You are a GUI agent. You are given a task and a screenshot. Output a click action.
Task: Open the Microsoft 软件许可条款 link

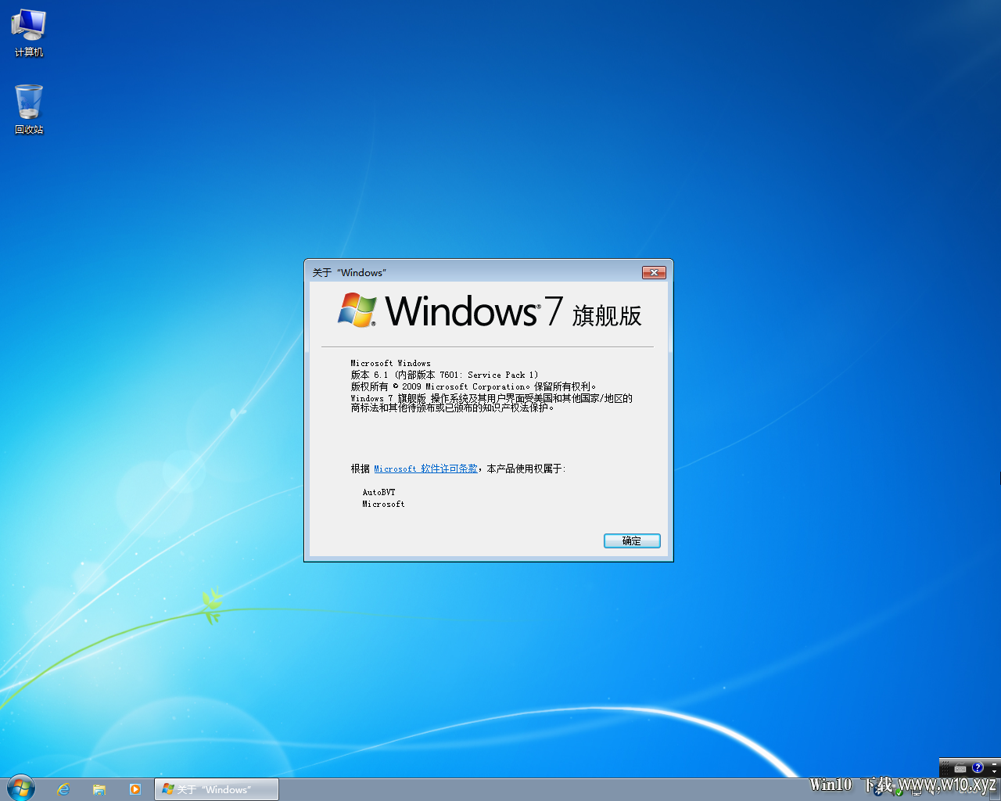coord(425,469)
